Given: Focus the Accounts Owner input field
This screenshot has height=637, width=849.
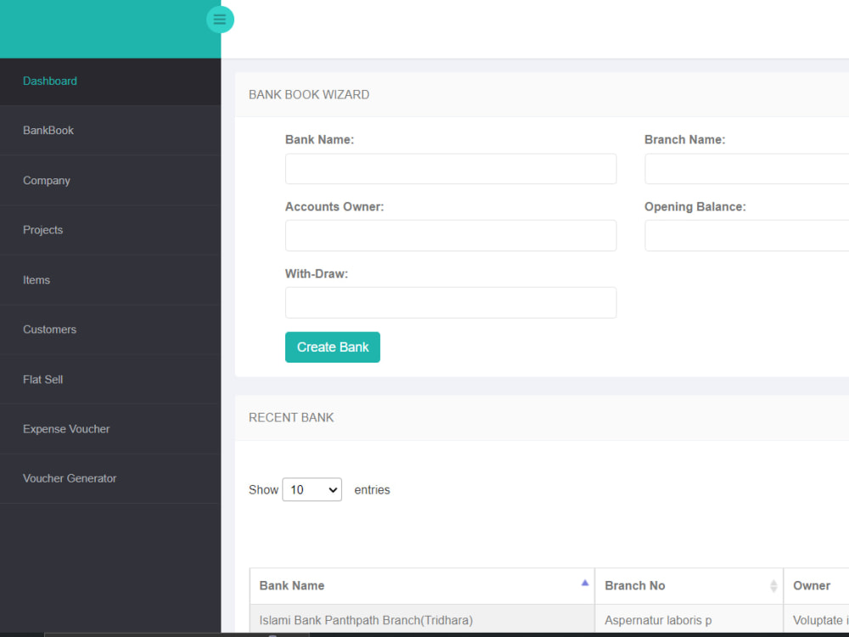Looking at the screenshot, I should click(451, 235).
